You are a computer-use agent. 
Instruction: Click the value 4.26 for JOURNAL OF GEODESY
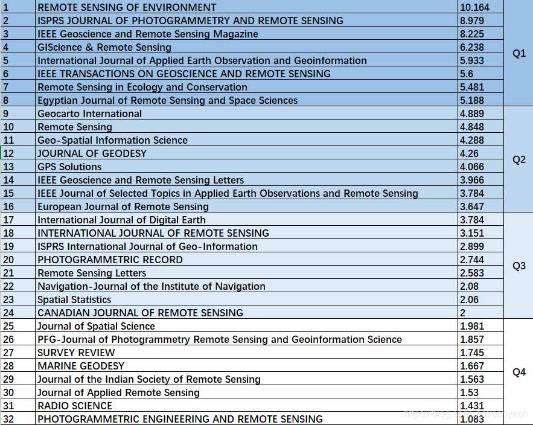(480, 153)
